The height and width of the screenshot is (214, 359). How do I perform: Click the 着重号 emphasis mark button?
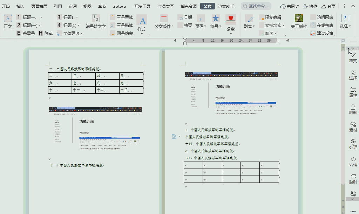[x=26, y=33]
